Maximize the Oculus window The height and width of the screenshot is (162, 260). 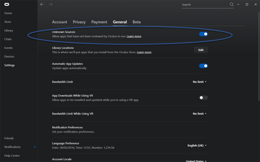[x=247, y=4]
